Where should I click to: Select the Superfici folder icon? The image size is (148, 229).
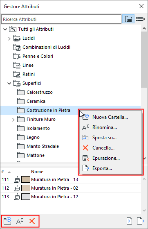pyautogui.click(x=17, y=84)
